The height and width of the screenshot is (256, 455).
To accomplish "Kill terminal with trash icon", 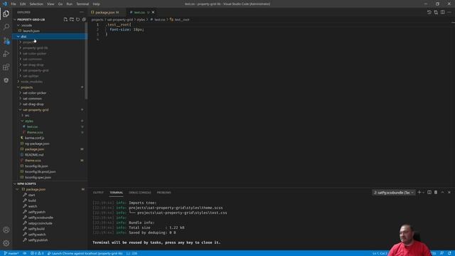I will click(436, 193).
